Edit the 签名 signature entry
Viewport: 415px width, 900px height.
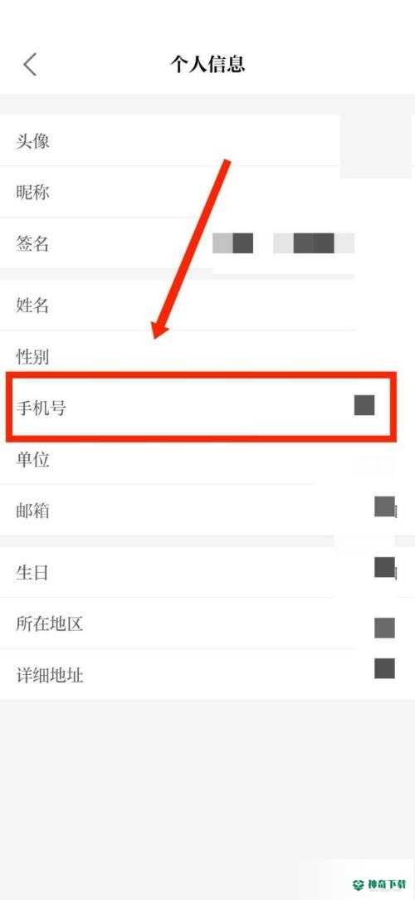pyautogui.click(x=207, y=243)
